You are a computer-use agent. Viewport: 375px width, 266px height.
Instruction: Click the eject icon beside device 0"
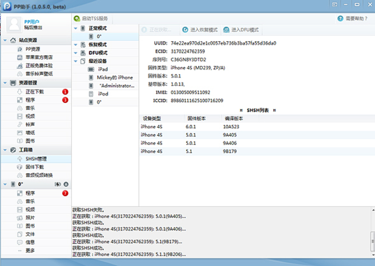point(66,184)
